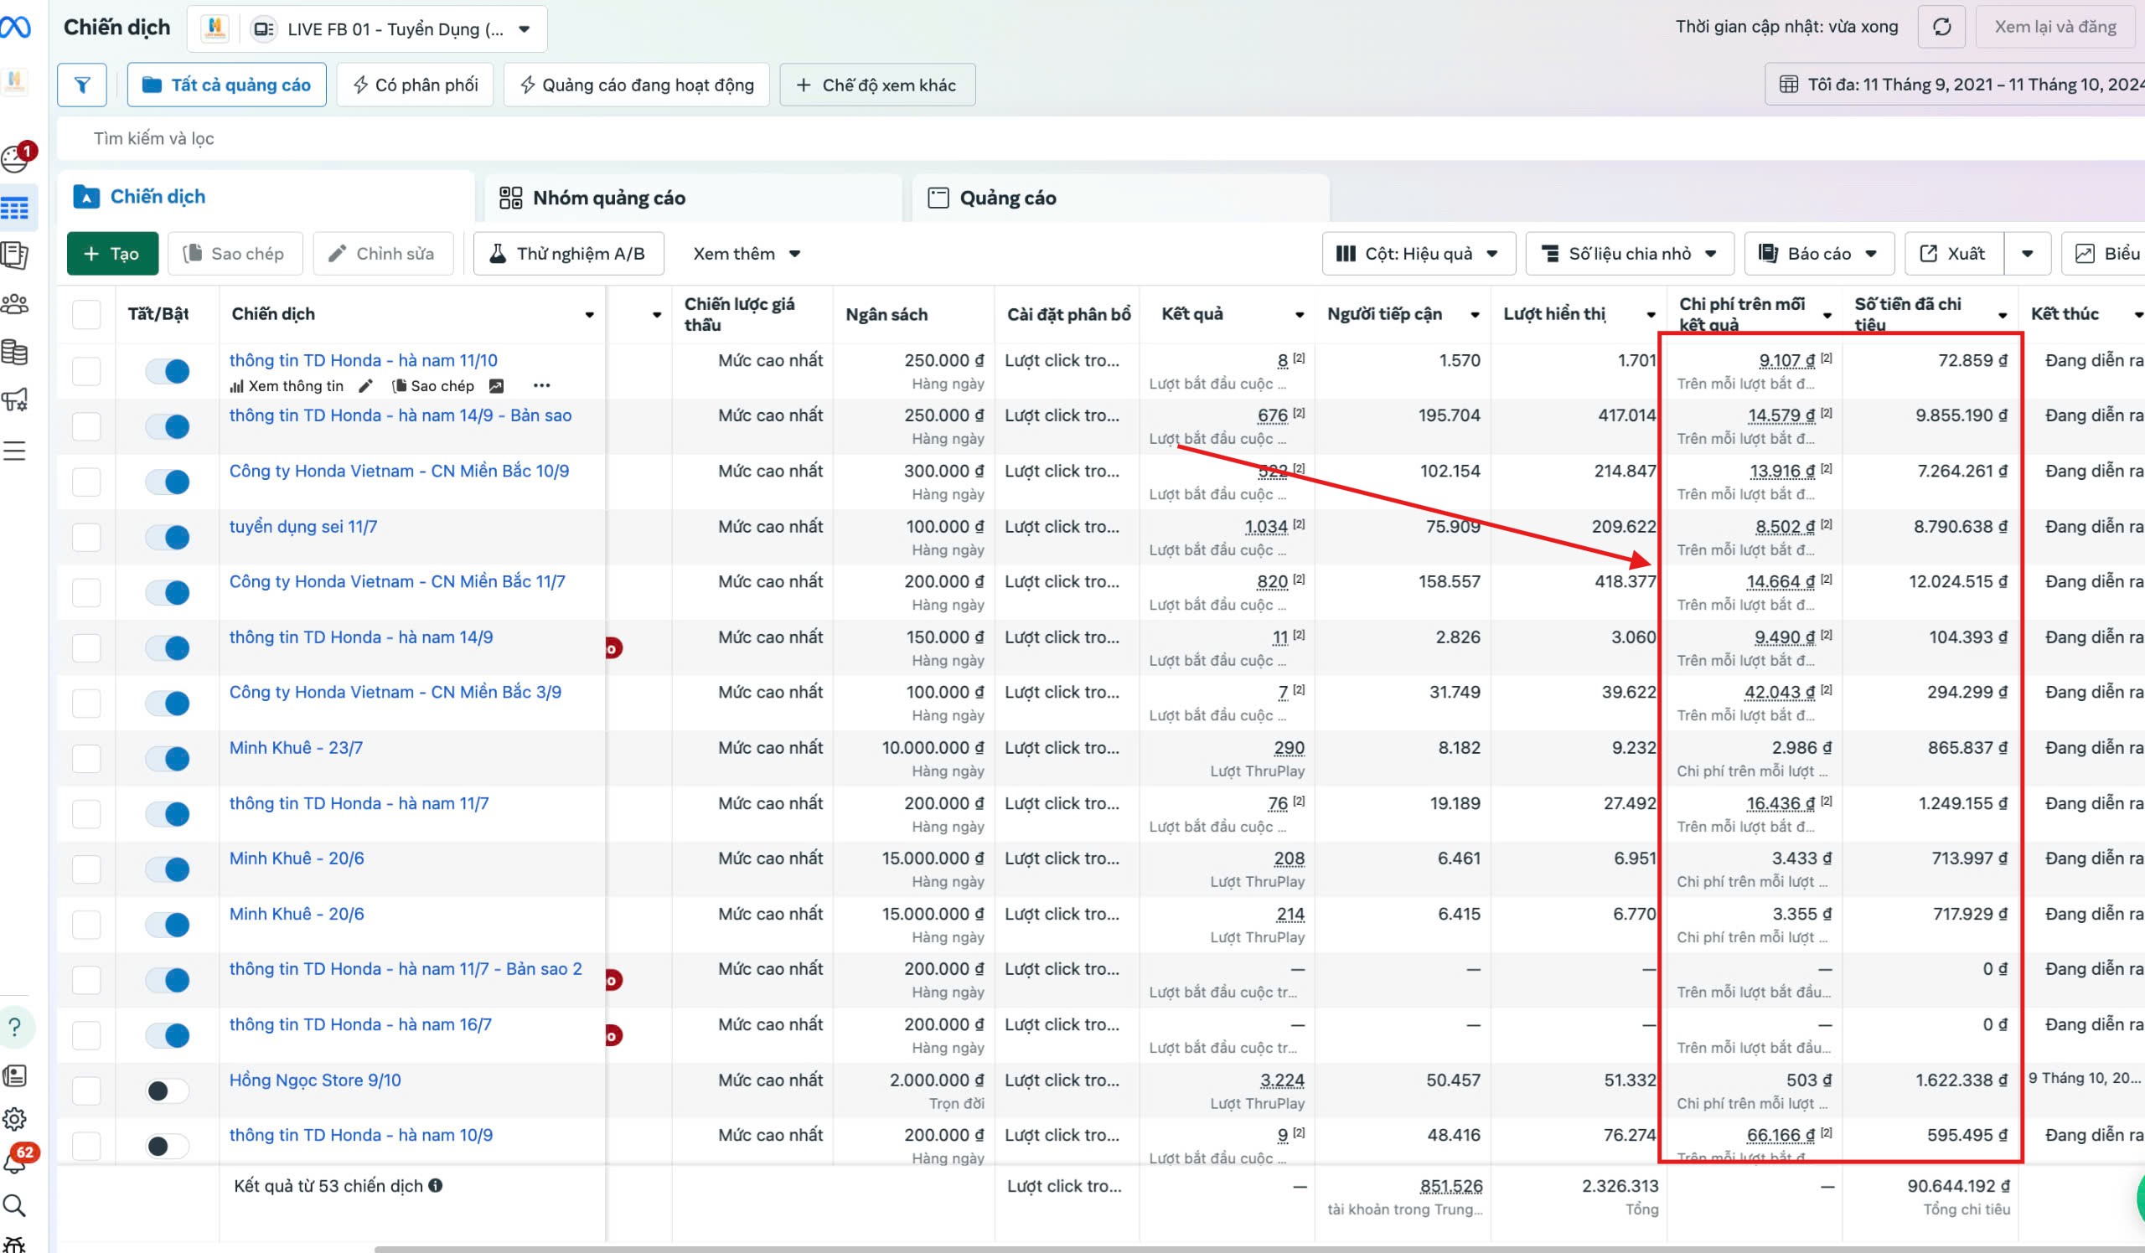This screenshot has width=2145, height=1253.
Task: Open the bug report icon in sidebar
Action: (14, 1245)
